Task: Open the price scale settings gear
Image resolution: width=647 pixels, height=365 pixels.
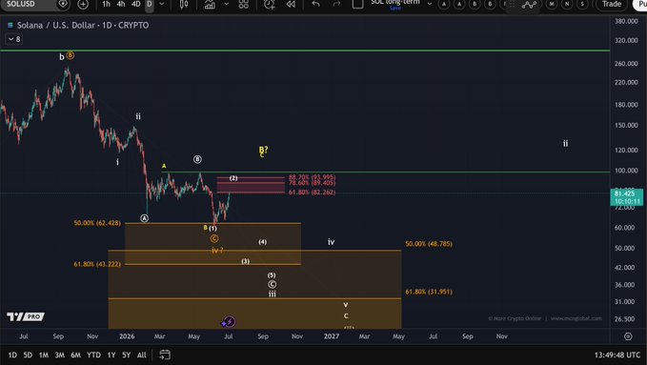Action: (628, 336)
